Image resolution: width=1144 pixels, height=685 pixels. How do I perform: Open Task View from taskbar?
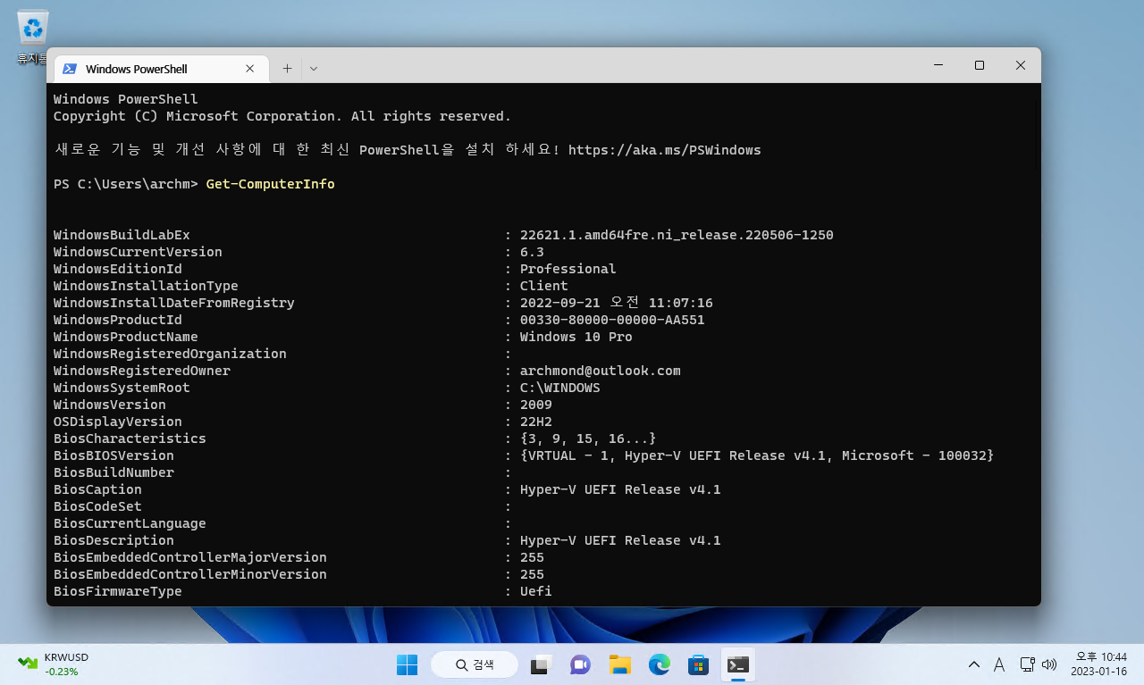point(541,664)
